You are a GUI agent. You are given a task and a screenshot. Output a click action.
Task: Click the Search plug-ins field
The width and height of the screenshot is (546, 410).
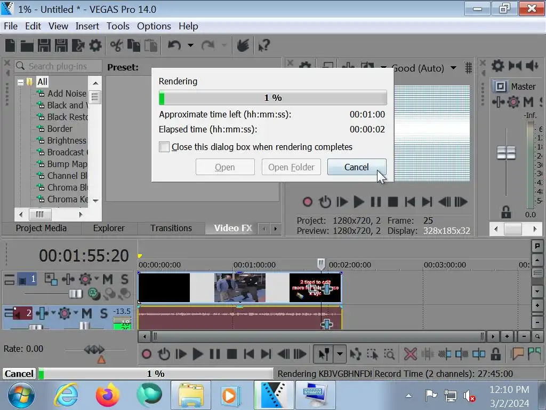click(x=58, y=66)
